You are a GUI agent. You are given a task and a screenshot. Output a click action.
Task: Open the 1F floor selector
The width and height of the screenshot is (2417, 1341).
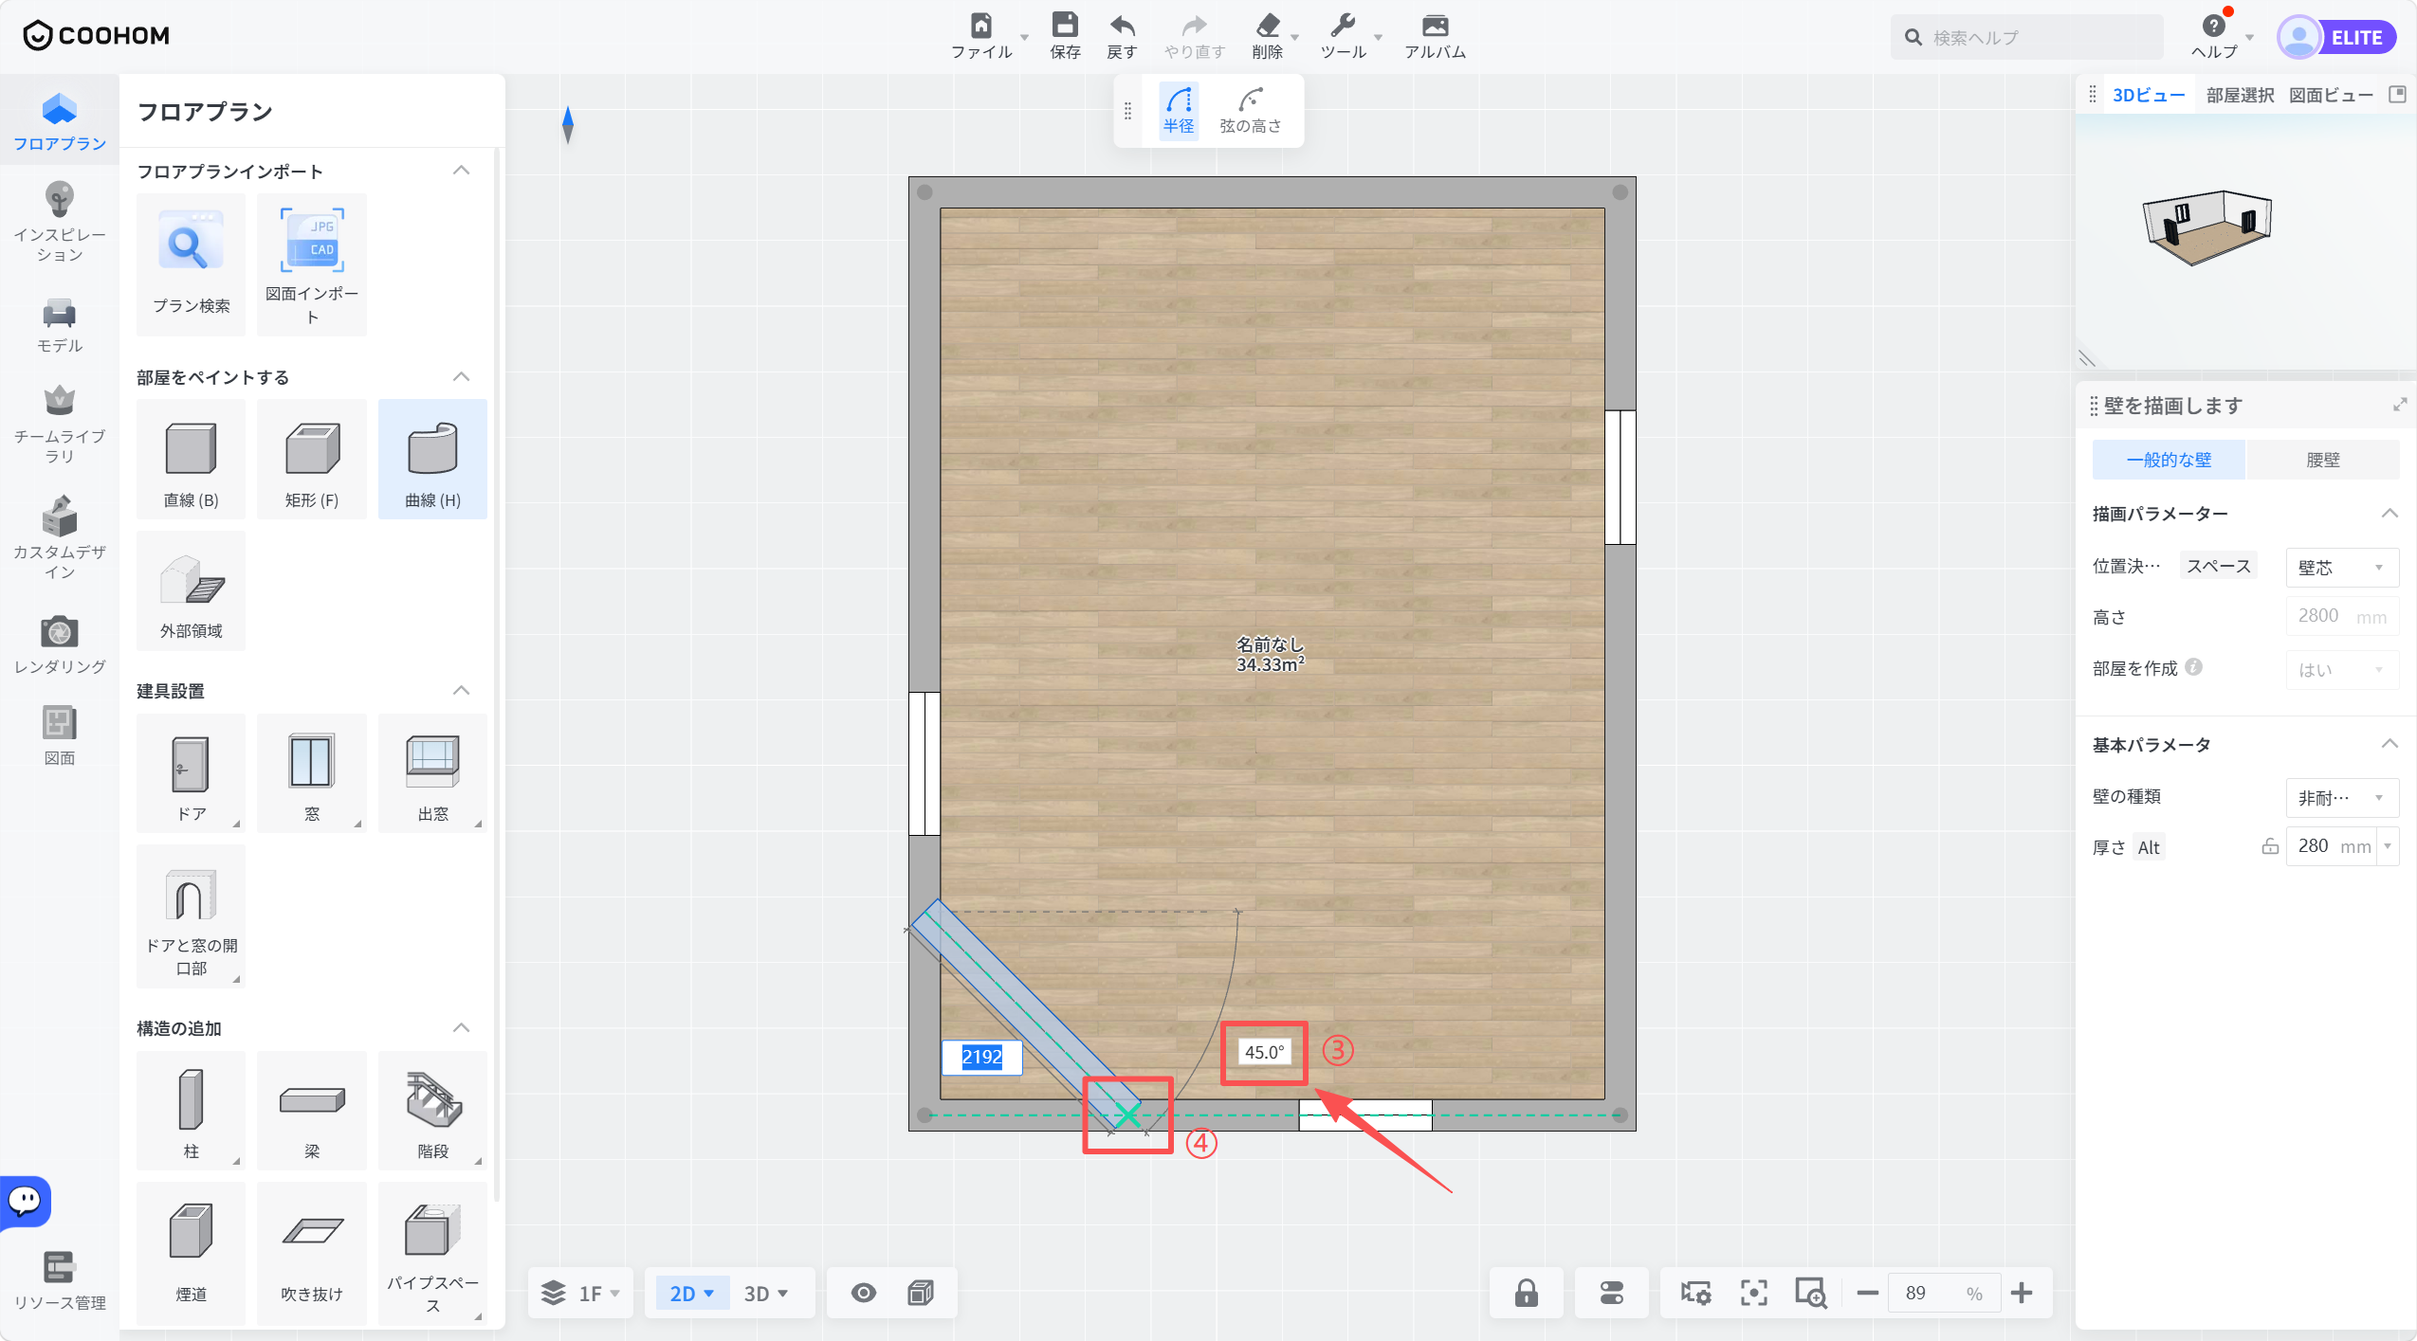point(580,1293)
